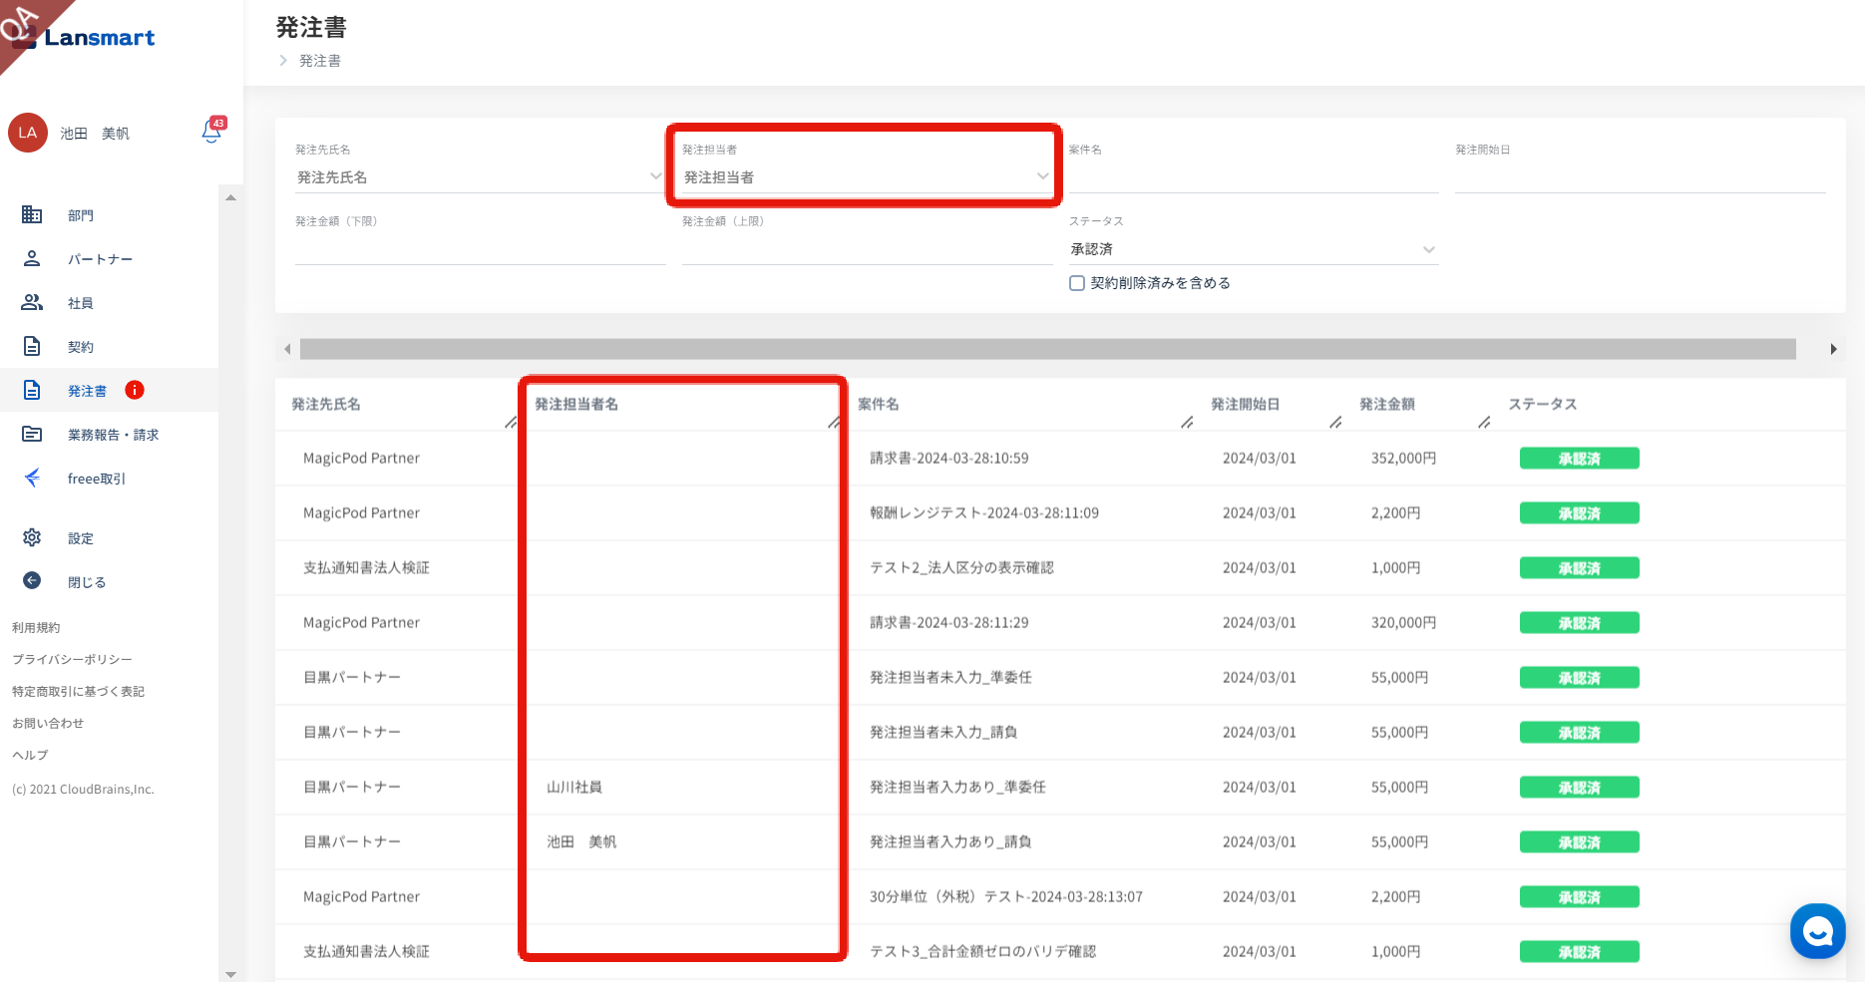Select the row テスト3_合計金額ゼロのバリデ確認
The height and width of the screenshot is (982, 1865).
[x=1060, y=952]
